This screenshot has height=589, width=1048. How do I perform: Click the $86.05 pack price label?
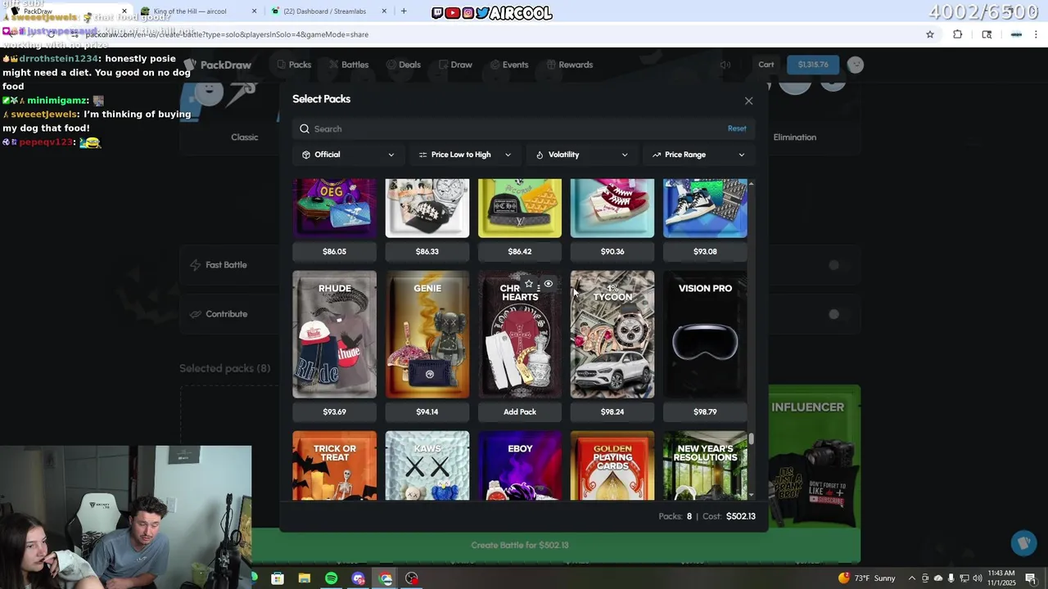pos(334,251)
